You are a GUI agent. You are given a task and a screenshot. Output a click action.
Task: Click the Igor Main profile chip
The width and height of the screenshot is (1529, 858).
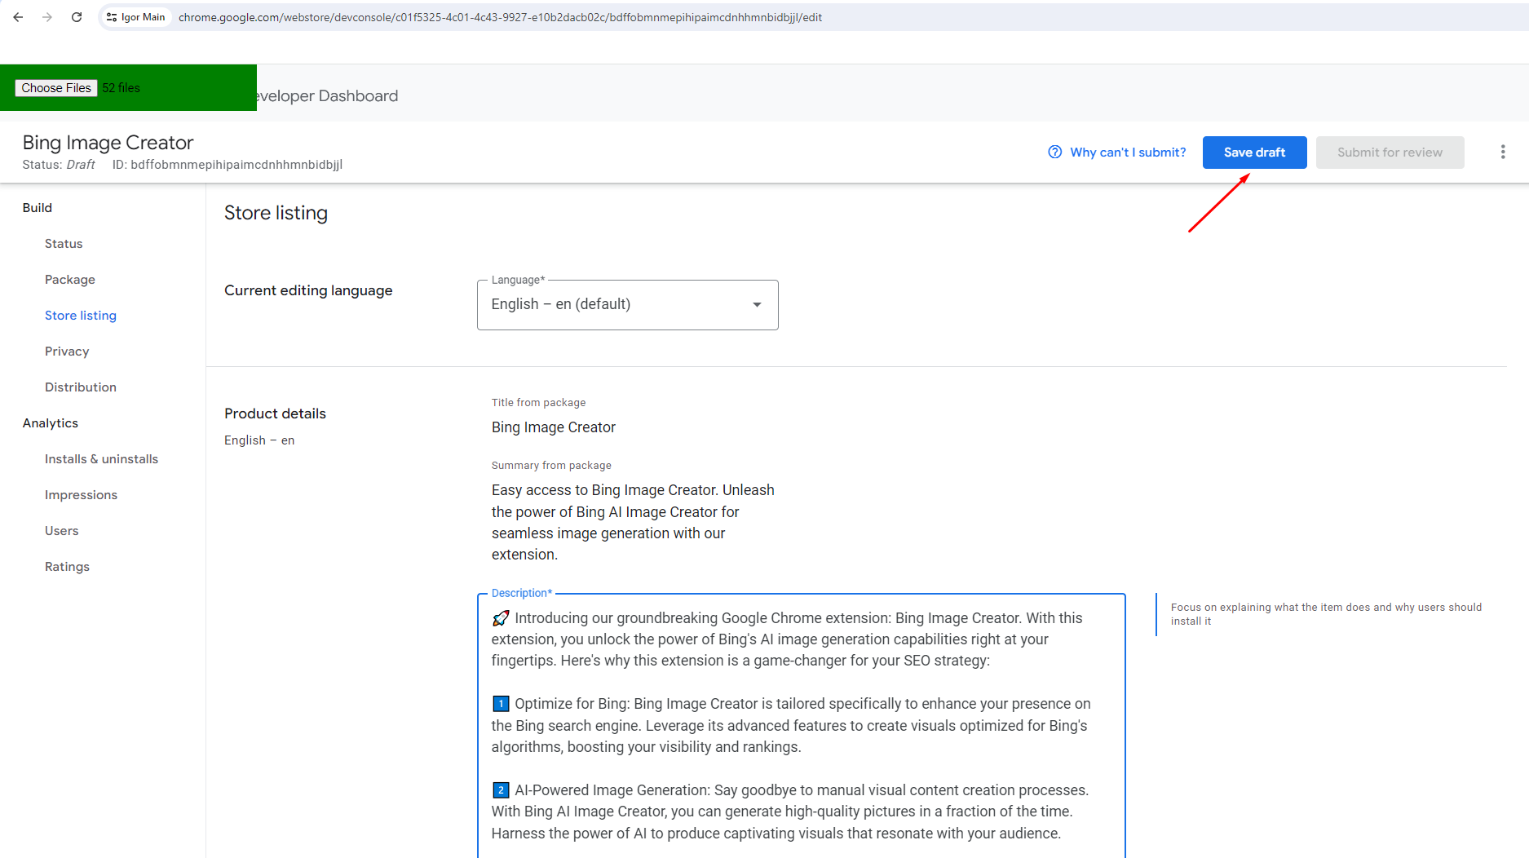pyautogui.click(x=136, y=17)
